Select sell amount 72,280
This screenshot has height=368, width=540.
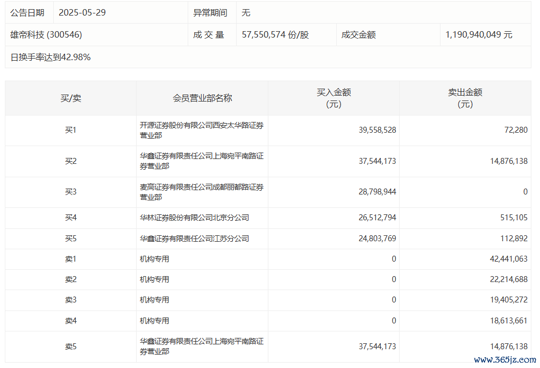516,130
